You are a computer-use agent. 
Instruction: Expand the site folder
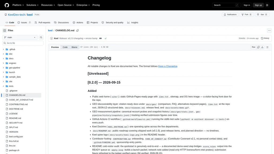tap(3, 82)
